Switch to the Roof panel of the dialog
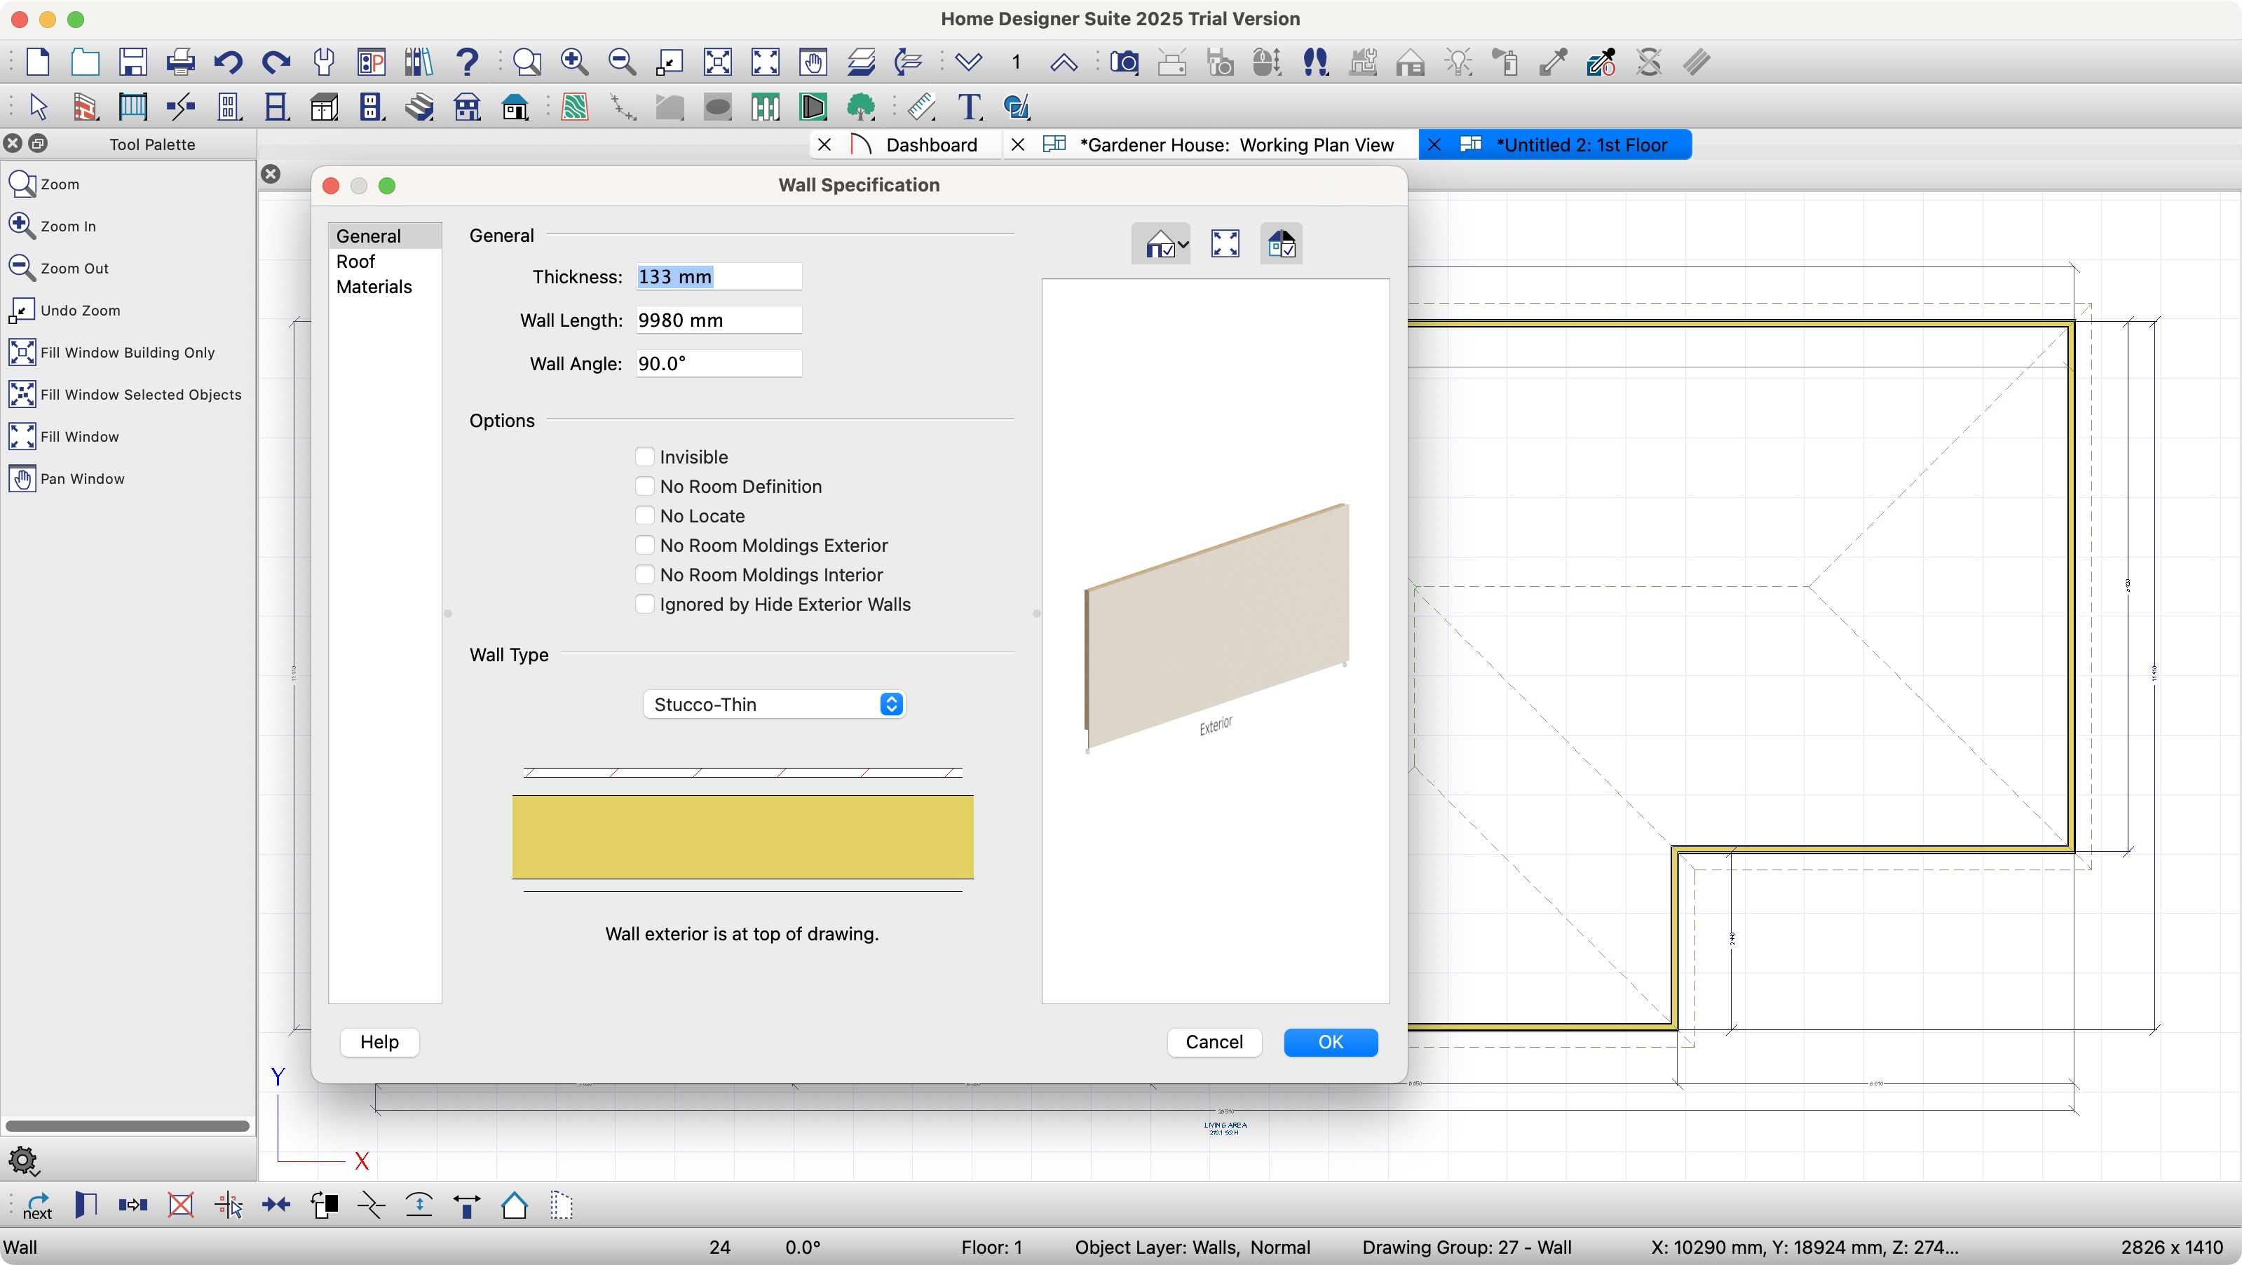The height and width of the screenshot is (1265, 2242). [x=356, y=261]
